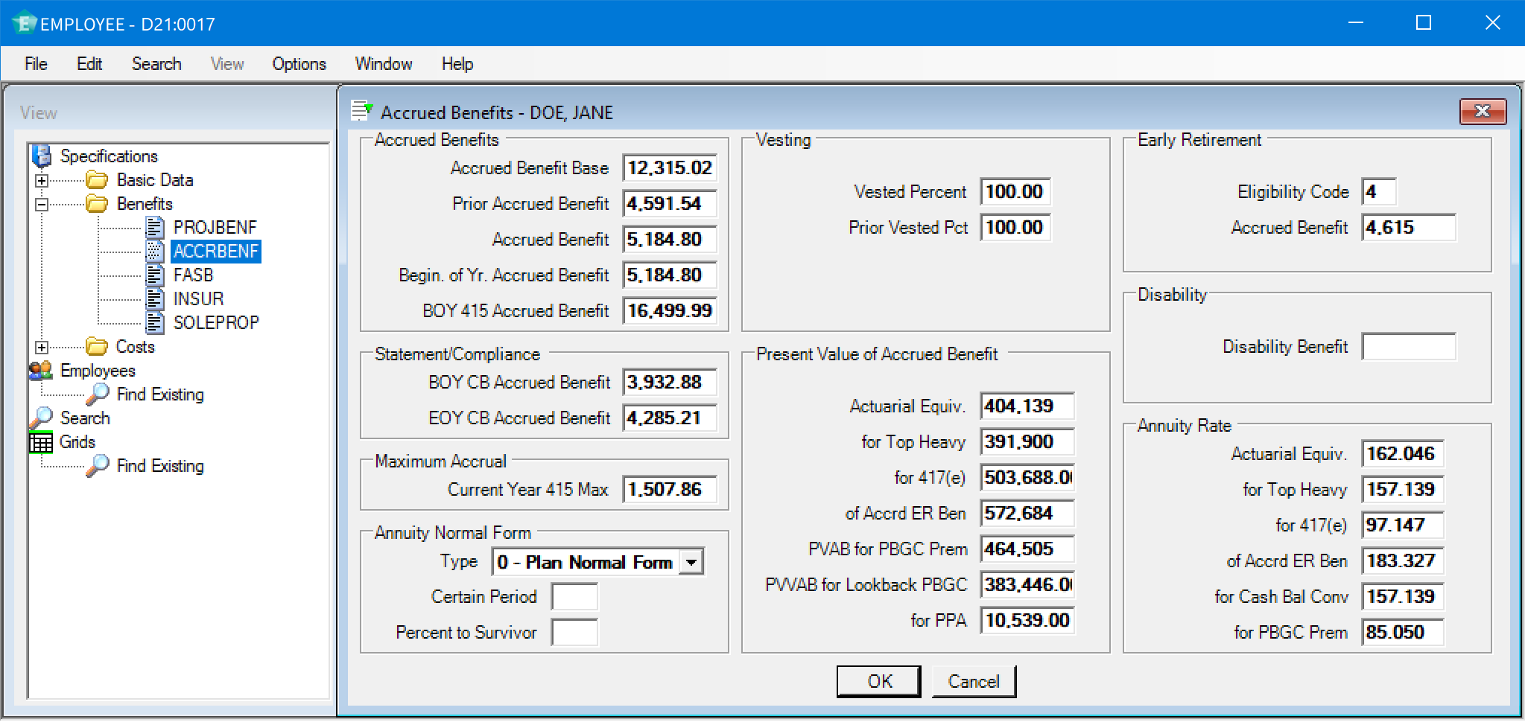
Task: Click the Accrued Benefits dialog title icon
Action: (362, 110)
